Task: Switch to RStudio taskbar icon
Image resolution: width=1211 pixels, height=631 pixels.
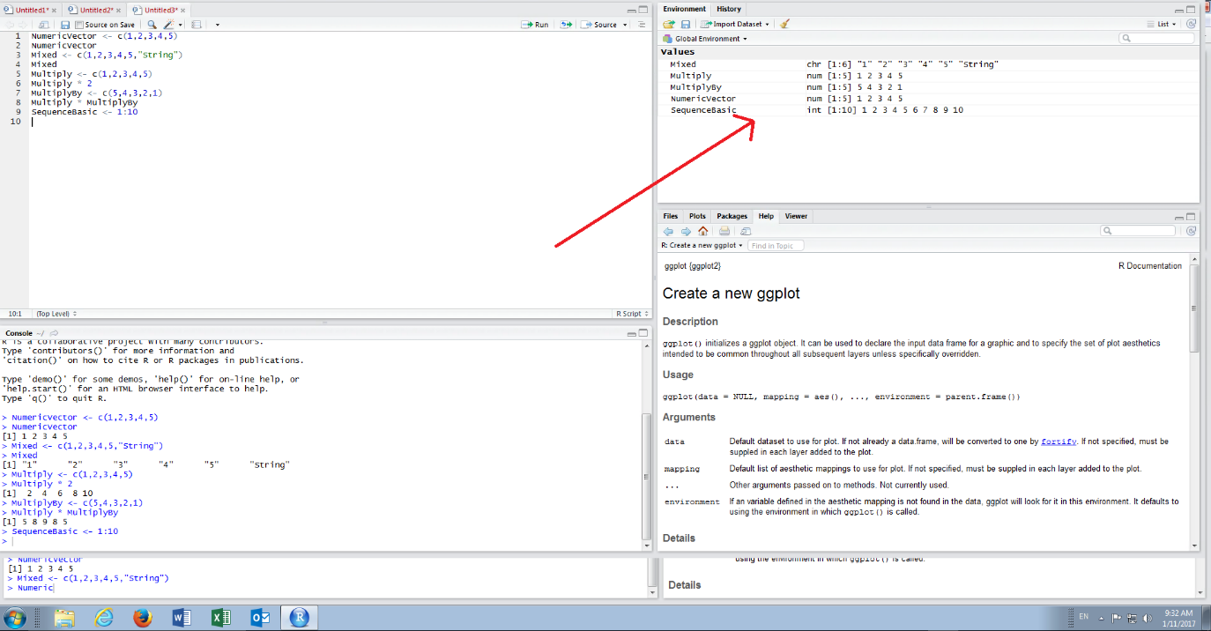Action: (300, 618)
